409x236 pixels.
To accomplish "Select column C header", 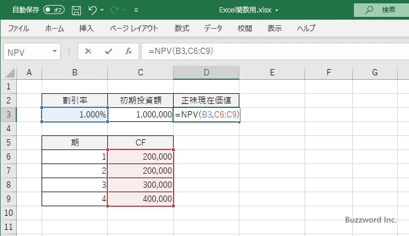I will pos(140,72).
